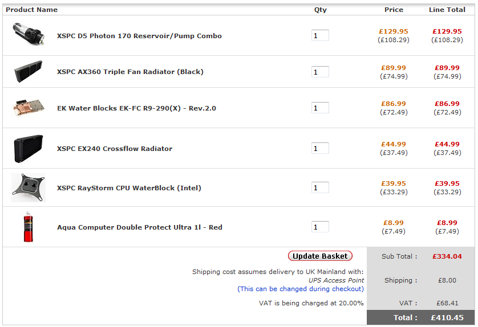Screen dimensions: 478x327
Task: Open XSPC RayStorm CPU WaterBlock (Intel) link
Action: coord(129,188)
